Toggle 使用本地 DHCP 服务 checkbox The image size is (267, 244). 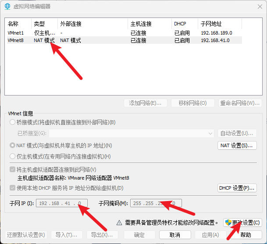coord(13,188)
